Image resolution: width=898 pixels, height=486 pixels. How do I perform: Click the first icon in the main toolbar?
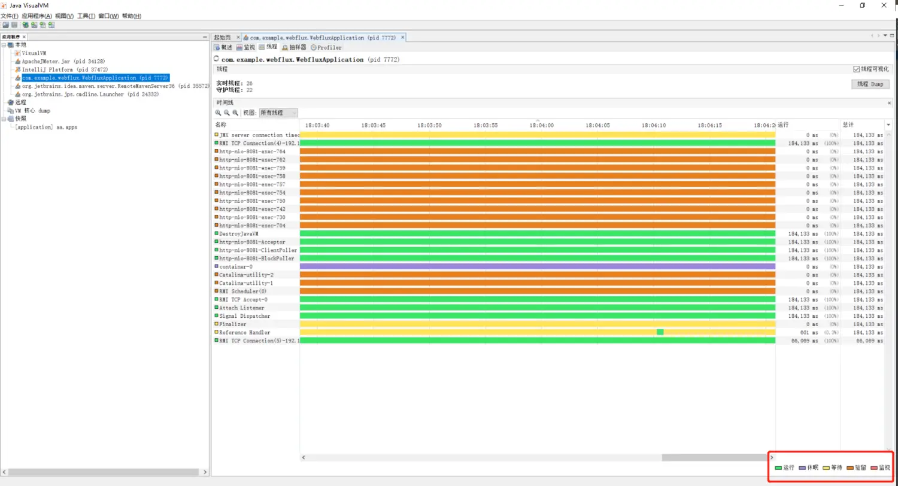click(5, 25)
